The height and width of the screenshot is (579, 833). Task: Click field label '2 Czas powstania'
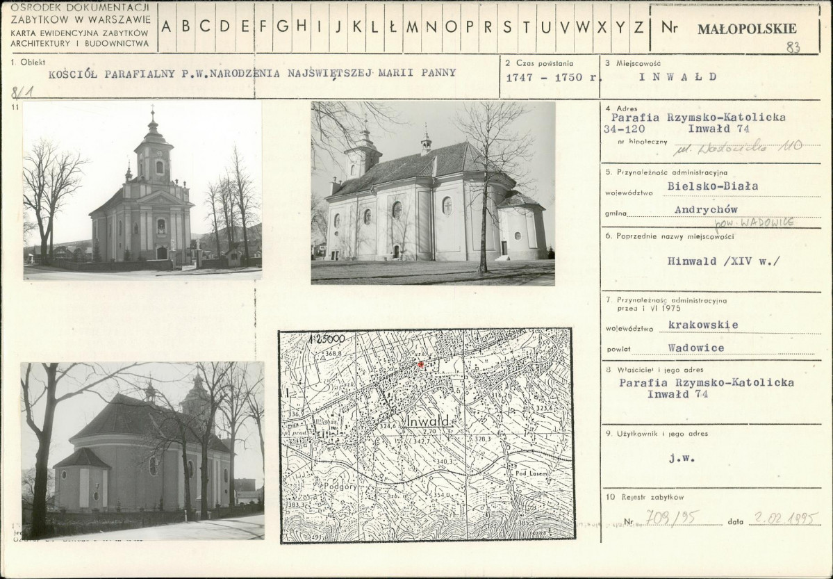pos(539,63)
